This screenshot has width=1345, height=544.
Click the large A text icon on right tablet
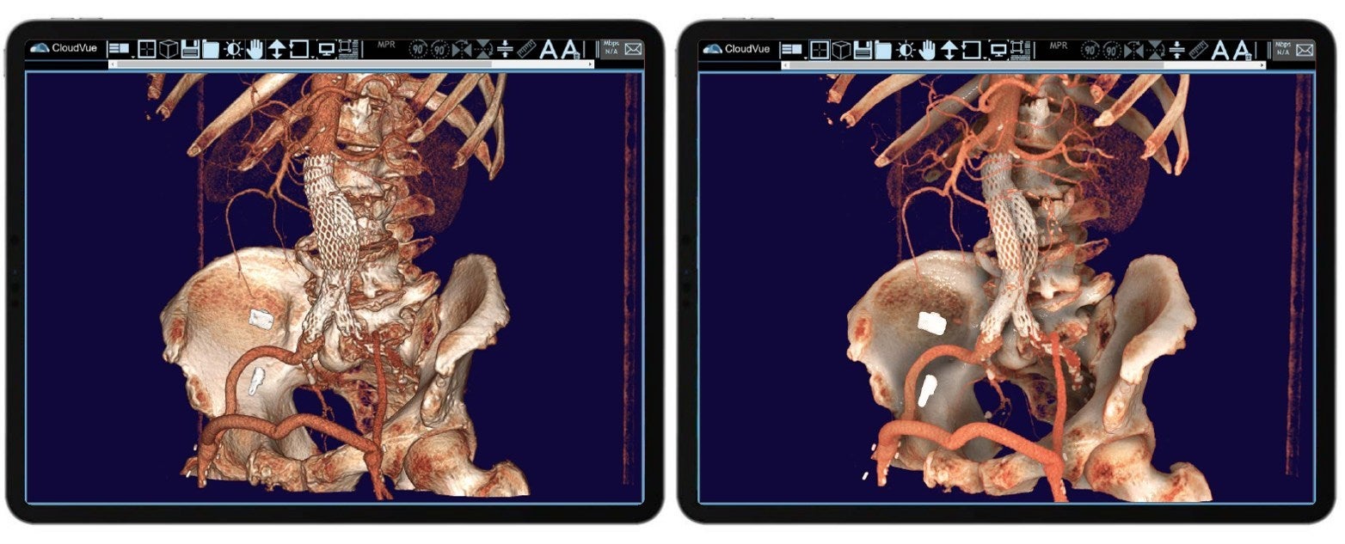1221,49
